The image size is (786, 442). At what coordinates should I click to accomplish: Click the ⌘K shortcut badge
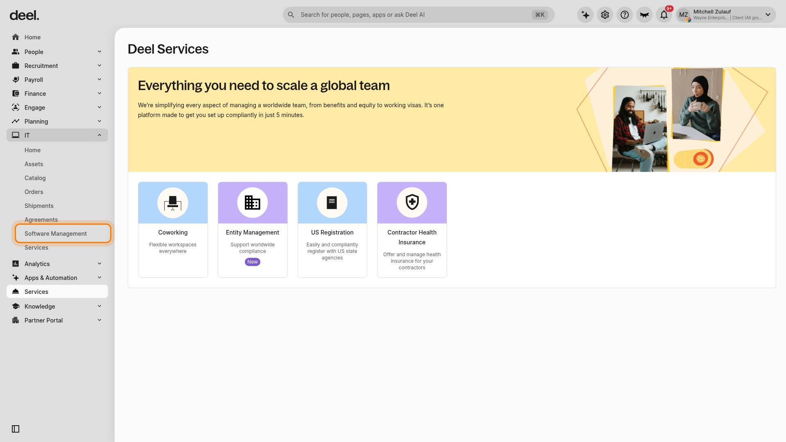click(540, 15)
